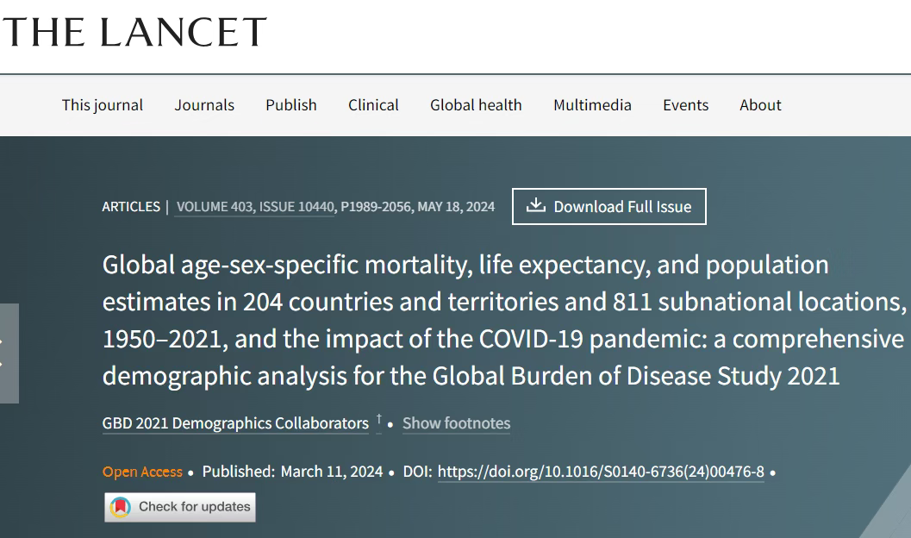This screenshot has width=911, height=538.
Task: Open the DOI link for the article
Action: 601,472
